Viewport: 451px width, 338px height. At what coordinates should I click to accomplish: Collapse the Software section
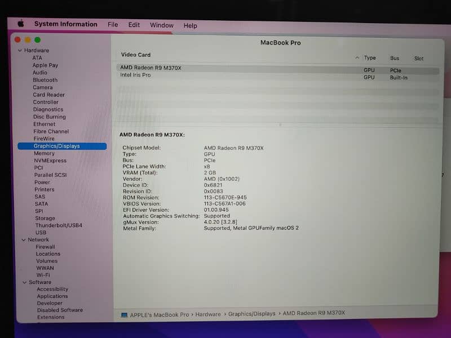24,282
